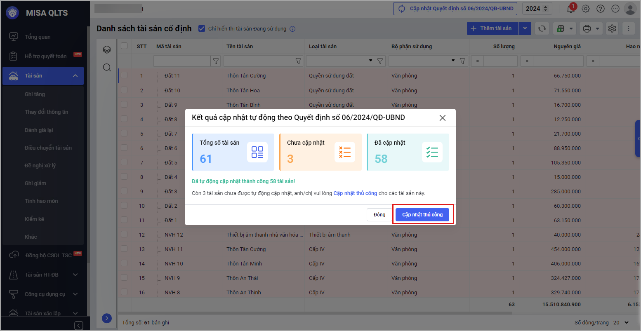This screenshot has height=331, width=641.
Task: Tick the select-all checkbox in table header
Action: pos(124,46)
